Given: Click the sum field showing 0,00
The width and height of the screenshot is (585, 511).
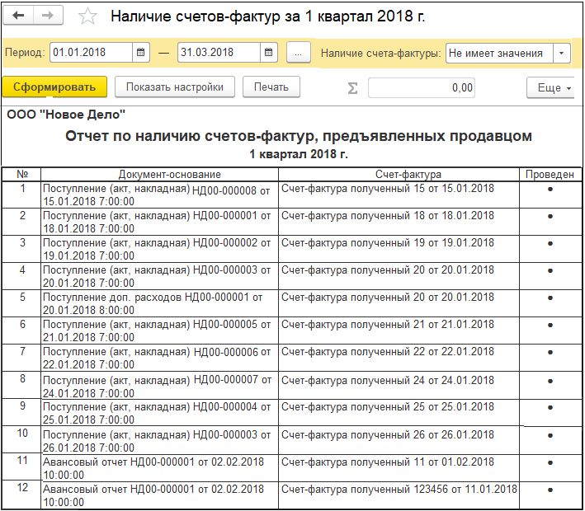Looking at the screenshot, I should [x=421, y=88].
